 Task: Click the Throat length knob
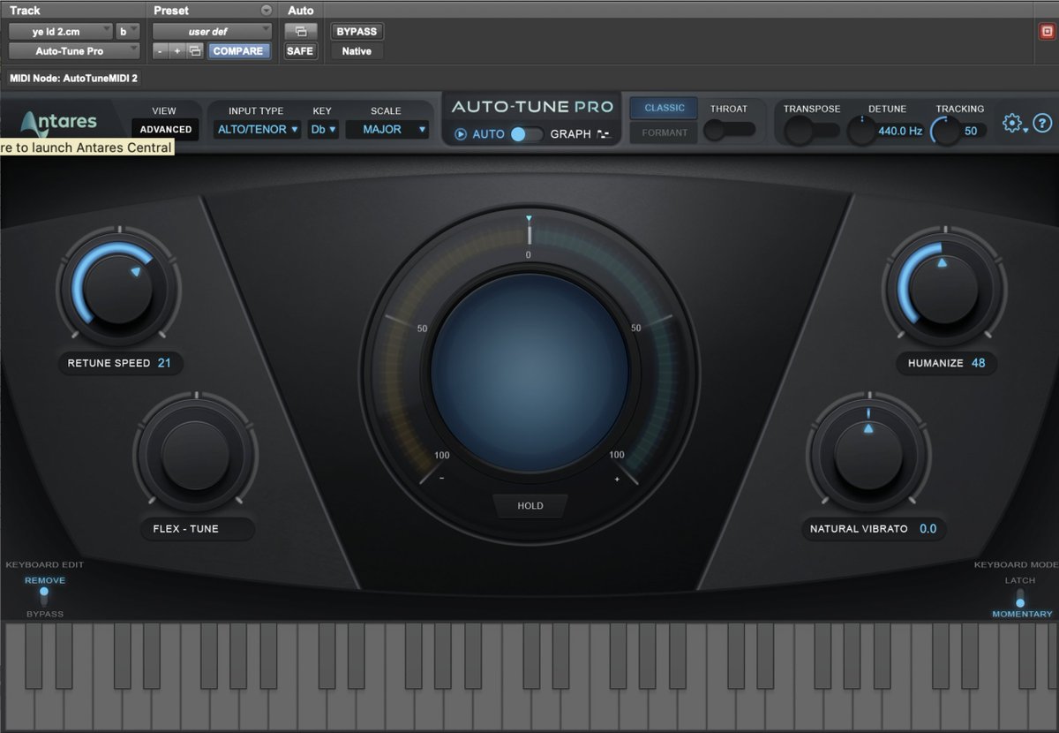click(x=716, y=130)
